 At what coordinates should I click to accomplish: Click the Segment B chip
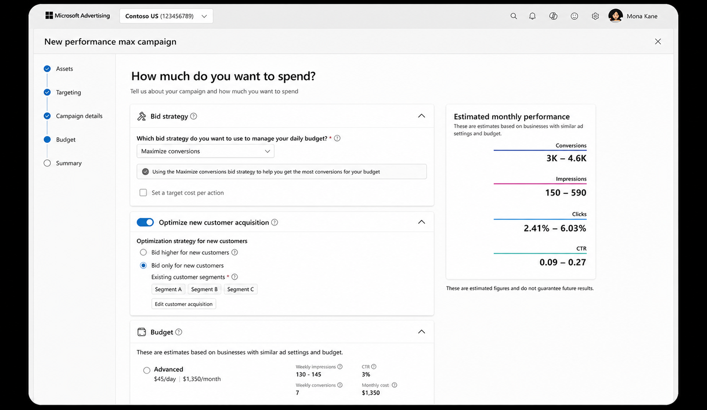pyautogui.click(x=204, y=289)
